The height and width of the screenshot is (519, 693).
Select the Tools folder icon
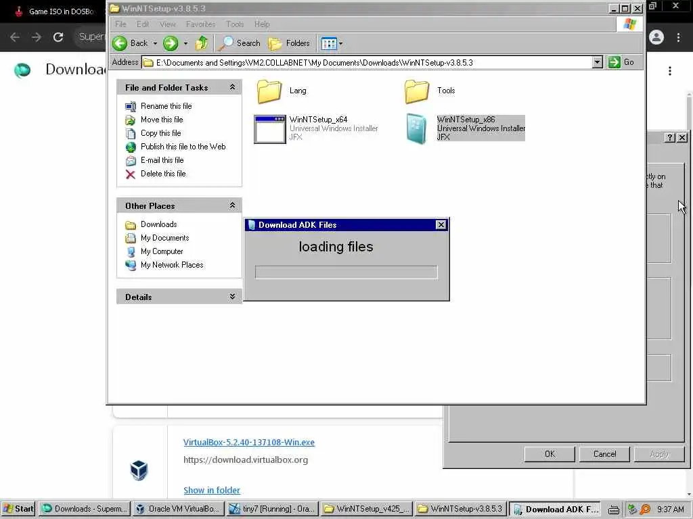tap(417, 91)
